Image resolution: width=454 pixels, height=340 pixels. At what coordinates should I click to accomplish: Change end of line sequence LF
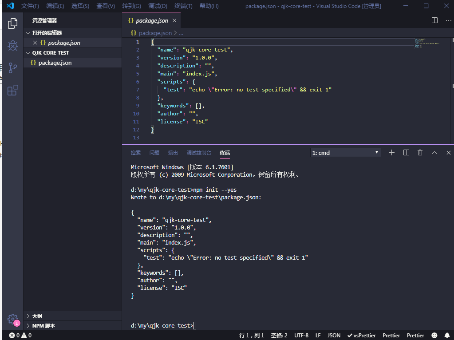(x=318, y=336)
